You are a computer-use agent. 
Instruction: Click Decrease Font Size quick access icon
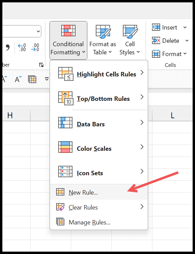click(18, 79)
